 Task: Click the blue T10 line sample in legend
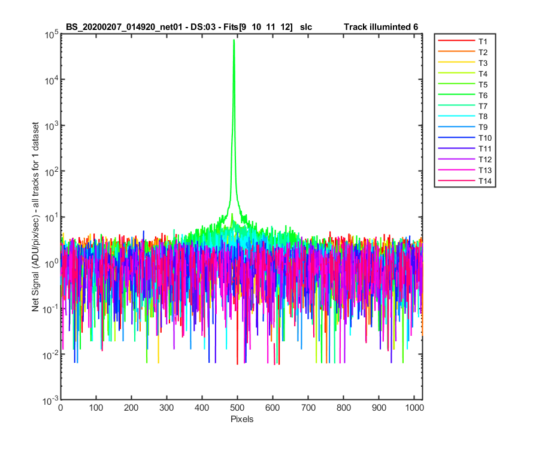(456, 138)
